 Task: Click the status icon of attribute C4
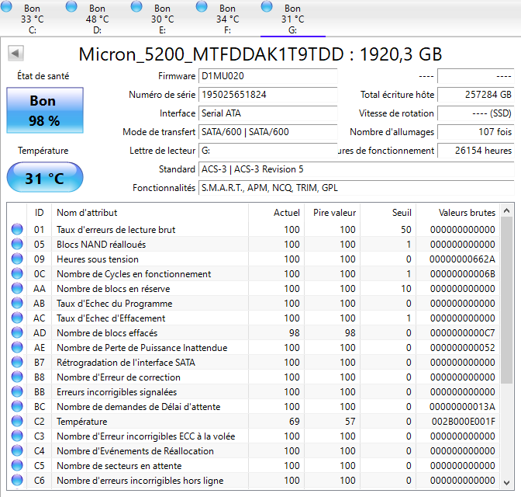[17, 450]
